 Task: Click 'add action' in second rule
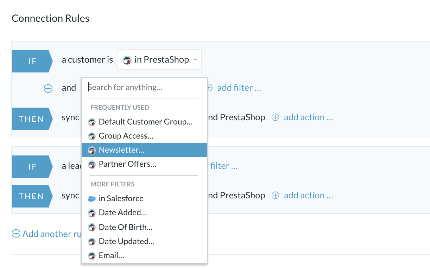pyautogui.click(x=308, y=195)
